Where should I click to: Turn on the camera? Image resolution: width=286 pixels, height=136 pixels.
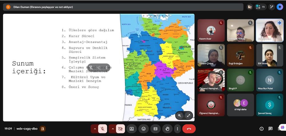point(120,129)
